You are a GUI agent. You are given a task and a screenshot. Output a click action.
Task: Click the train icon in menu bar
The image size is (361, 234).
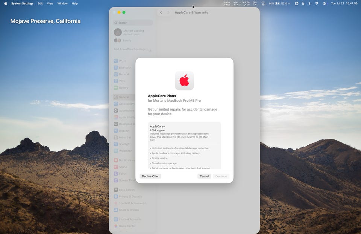click(x=303, y=3)
